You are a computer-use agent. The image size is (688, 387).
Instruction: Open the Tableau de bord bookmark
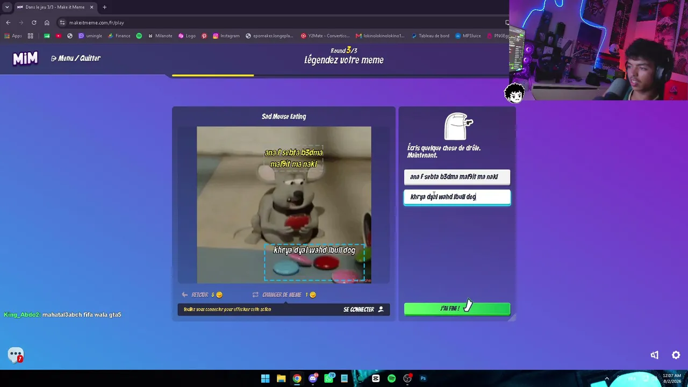click(431, 36)
